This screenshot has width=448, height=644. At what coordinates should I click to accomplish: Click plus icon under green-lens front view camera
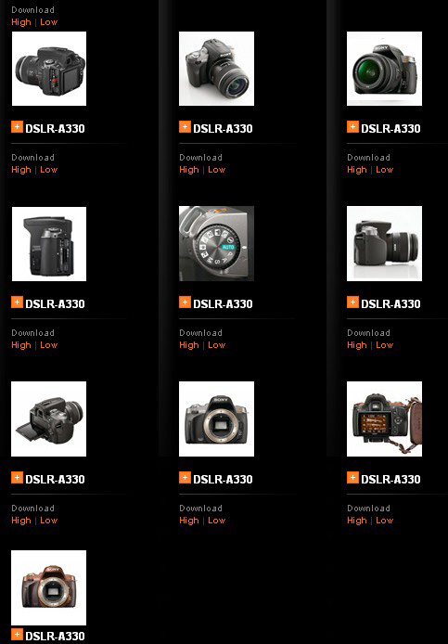352,127
